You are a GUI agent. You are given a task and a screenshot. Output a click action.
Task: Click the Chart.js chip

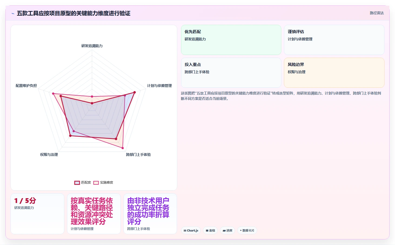click(191, 230)
